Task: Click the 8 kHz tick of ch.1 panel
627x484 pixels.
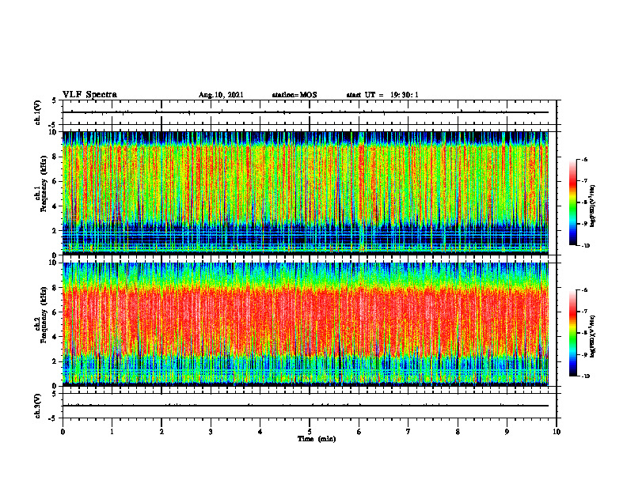Action: [x=55, y=157]
